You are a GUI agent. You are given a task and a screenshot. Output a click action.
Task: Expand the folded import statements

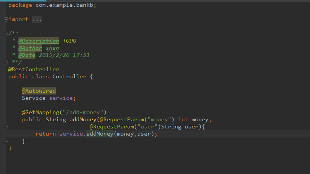tap(6, 19)
